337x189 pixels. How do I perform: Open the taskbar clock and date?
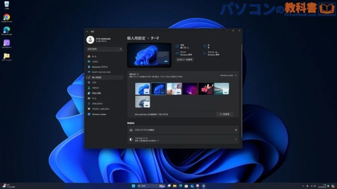click(322, 186)
